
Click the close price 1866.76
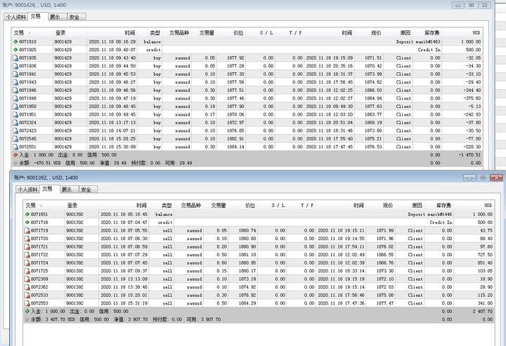pos(384,263)
